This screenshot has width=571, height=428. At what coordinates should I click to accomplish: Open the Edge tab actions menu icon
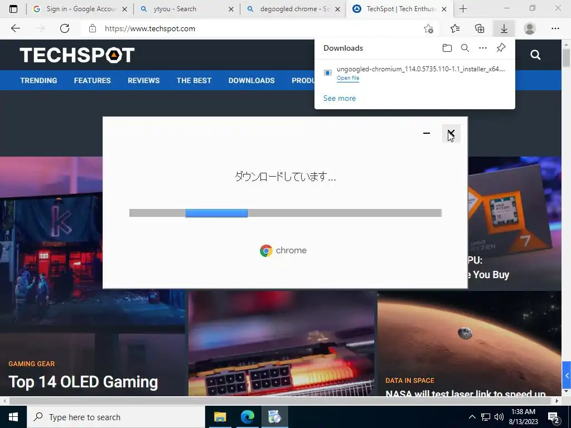click(x=13, y=9)
